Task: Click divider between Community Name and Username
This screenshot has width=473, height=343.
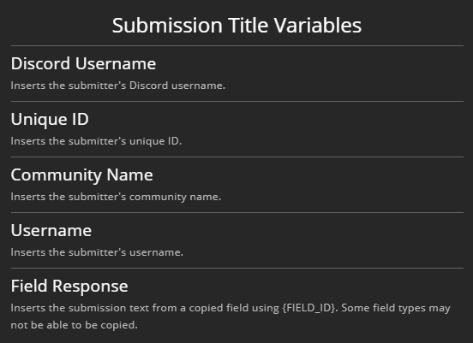Action: [237, 213]
